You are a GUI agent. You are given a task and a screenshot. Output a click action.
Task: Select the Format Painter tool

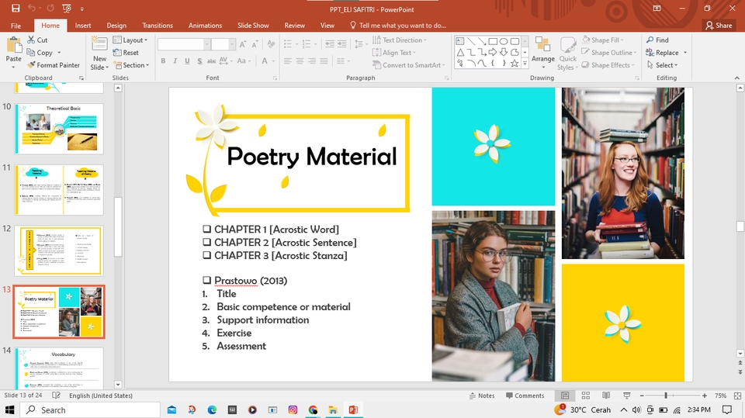point(53,65)
